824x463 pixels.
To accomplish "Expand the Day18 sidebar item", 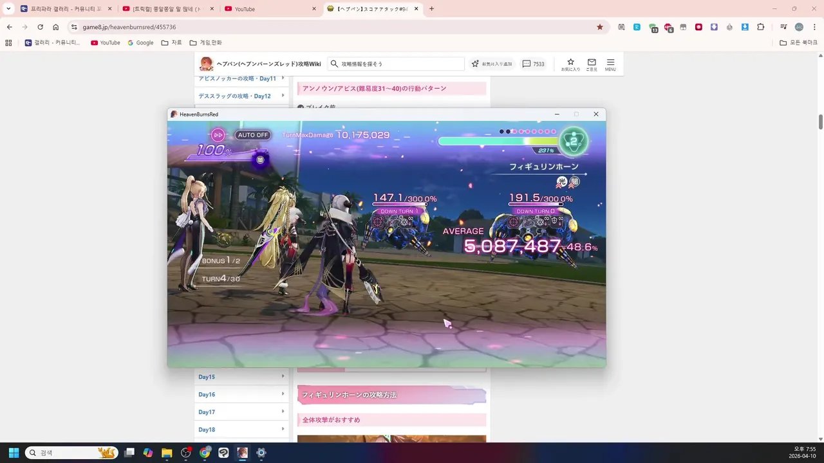I will pos(241,430).
